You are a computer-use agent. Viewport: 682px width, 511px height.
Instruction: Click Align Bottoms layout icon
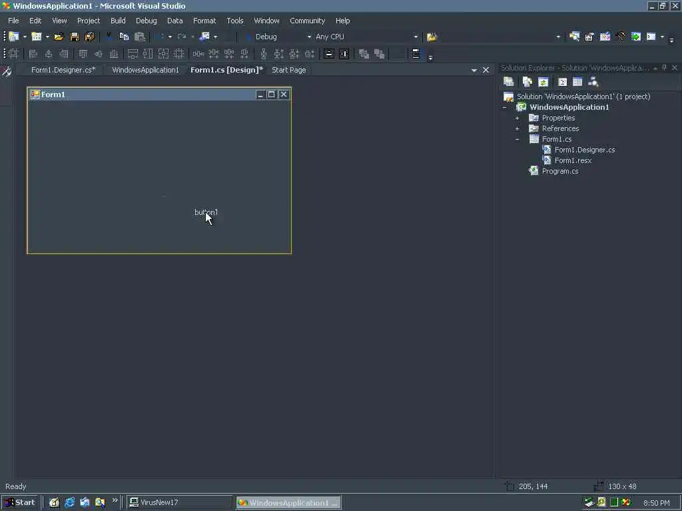pos(113,54)
